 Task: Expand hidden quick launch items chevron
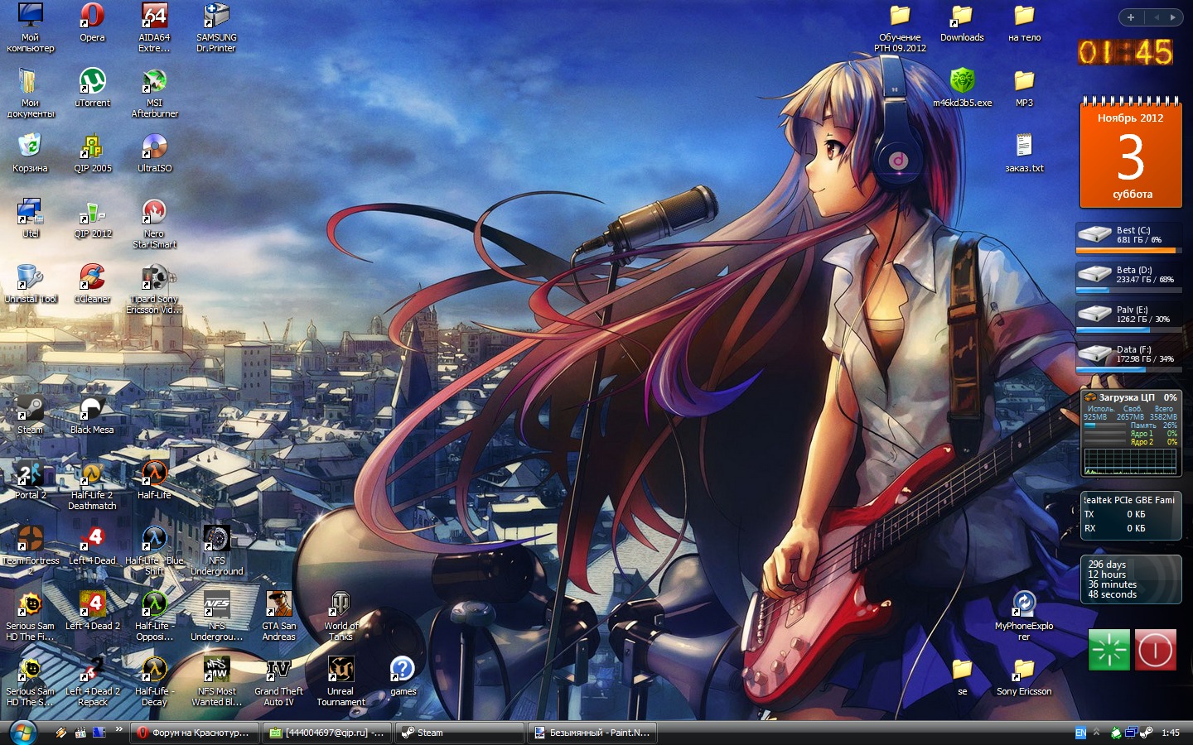click(119, 729)
